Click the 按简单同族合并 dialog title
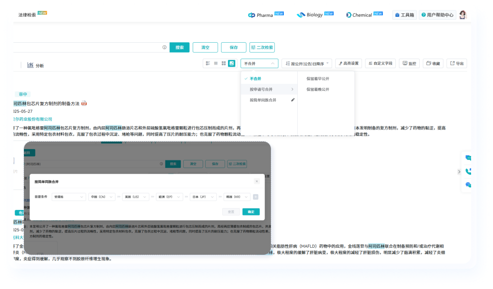Image resolution: width=493 pixels, height=289 pixels. tap(46, 181)
